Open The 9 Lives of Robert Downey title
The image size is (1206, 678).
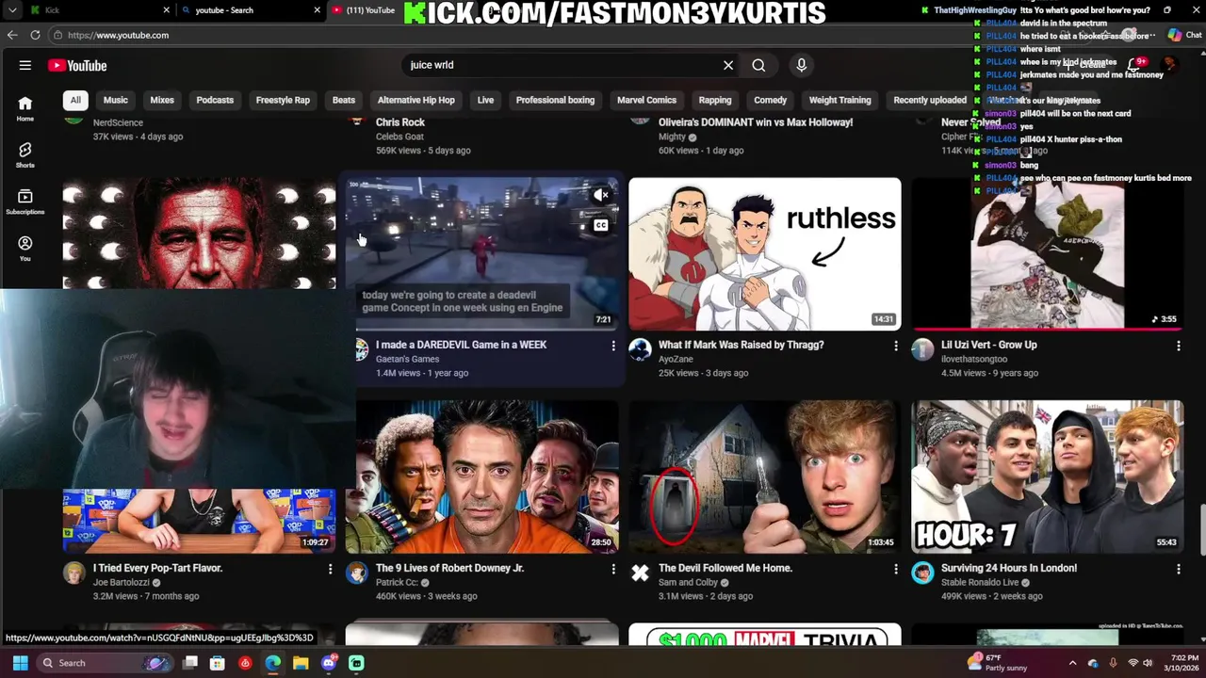(x=449, y=568)
